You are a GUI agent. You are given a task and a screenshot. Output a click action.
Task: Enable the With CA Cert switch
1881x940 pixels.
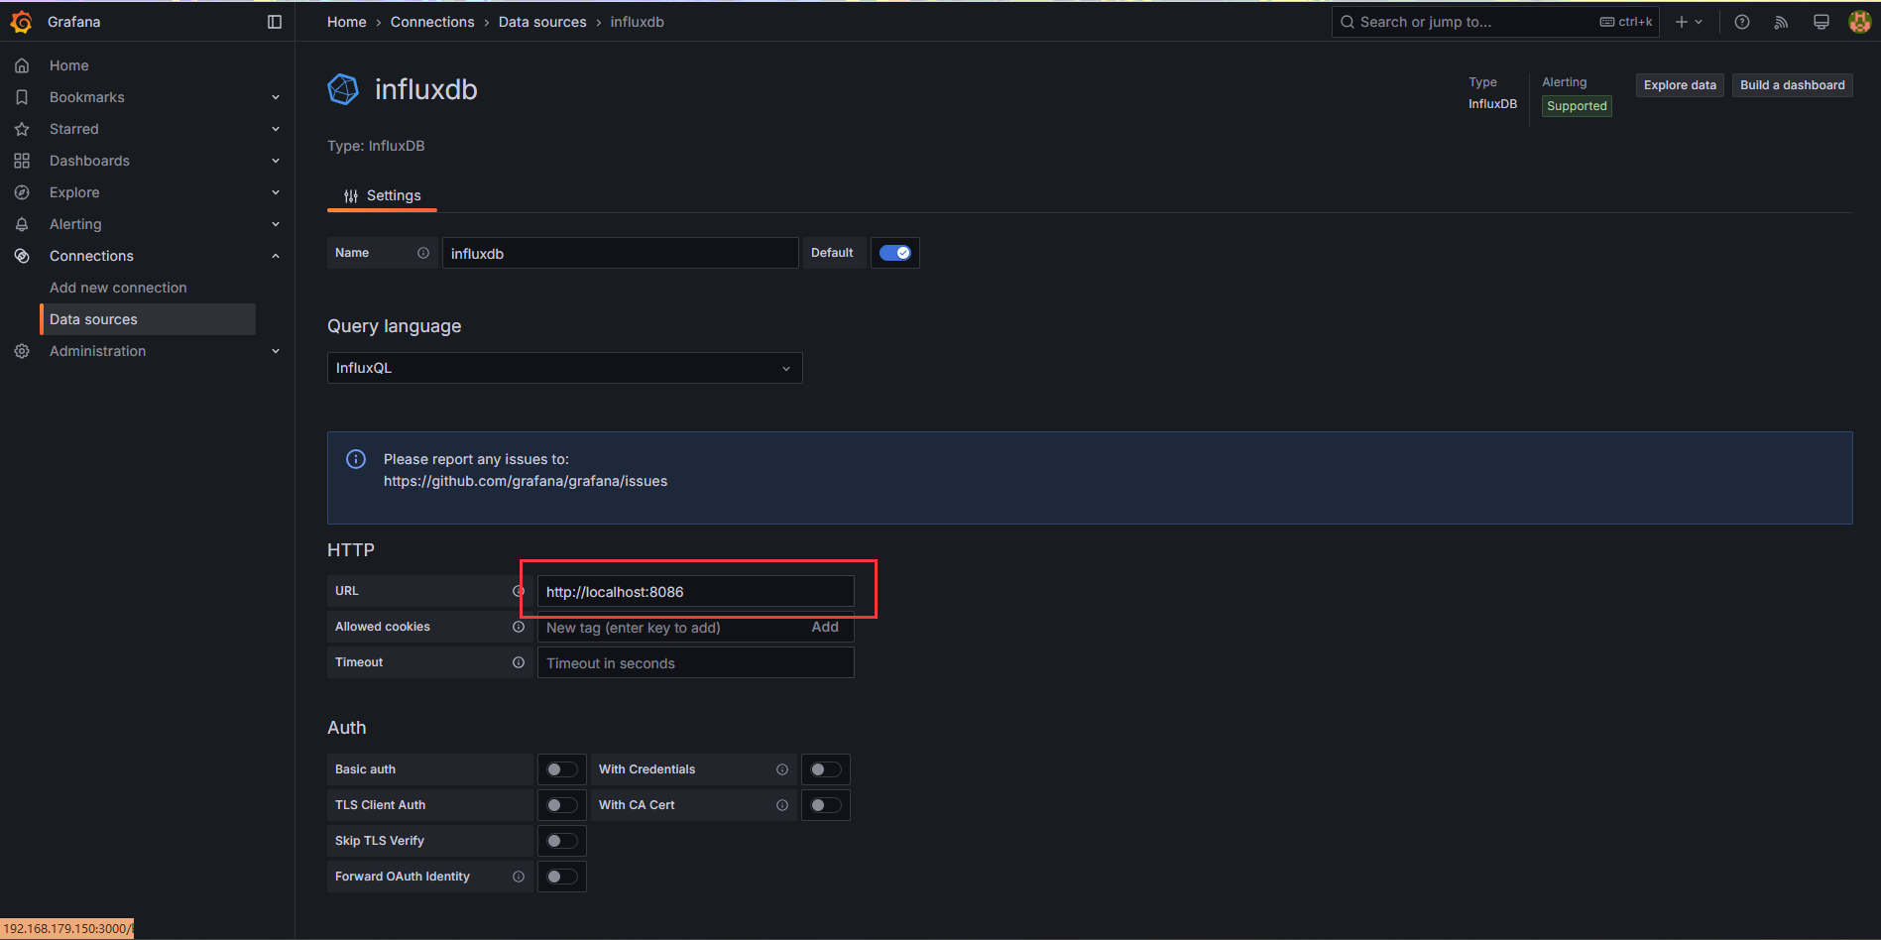(x=826, y=805)
